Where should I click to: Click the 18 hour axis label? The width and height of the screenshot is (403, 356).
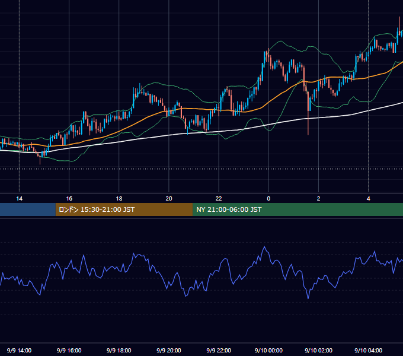pos(119,199)
